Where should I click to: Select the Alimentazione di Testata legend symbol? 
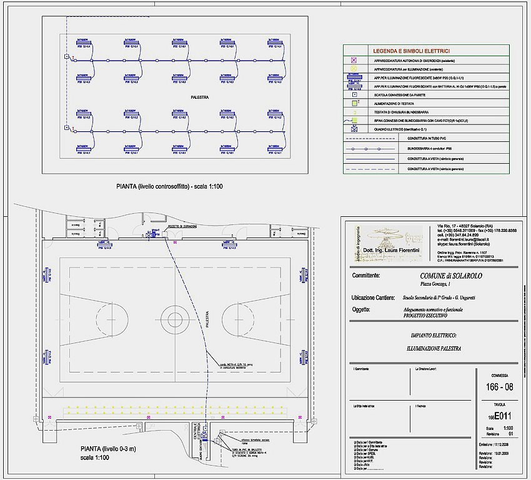pyautogui.click(x=354, y=102)
